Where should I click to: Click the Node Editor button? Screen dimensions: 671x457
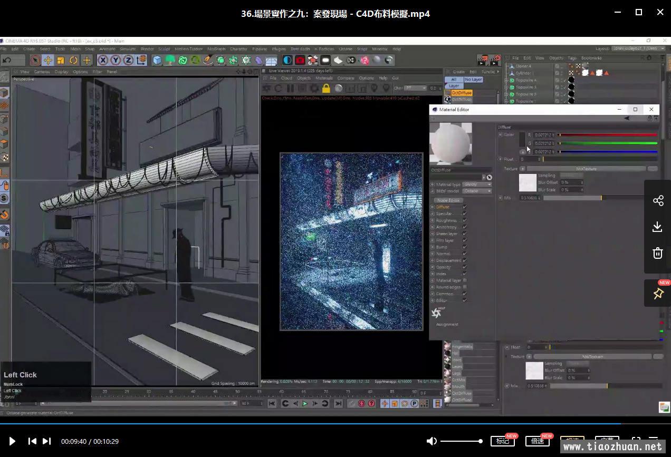click(448, 200)
